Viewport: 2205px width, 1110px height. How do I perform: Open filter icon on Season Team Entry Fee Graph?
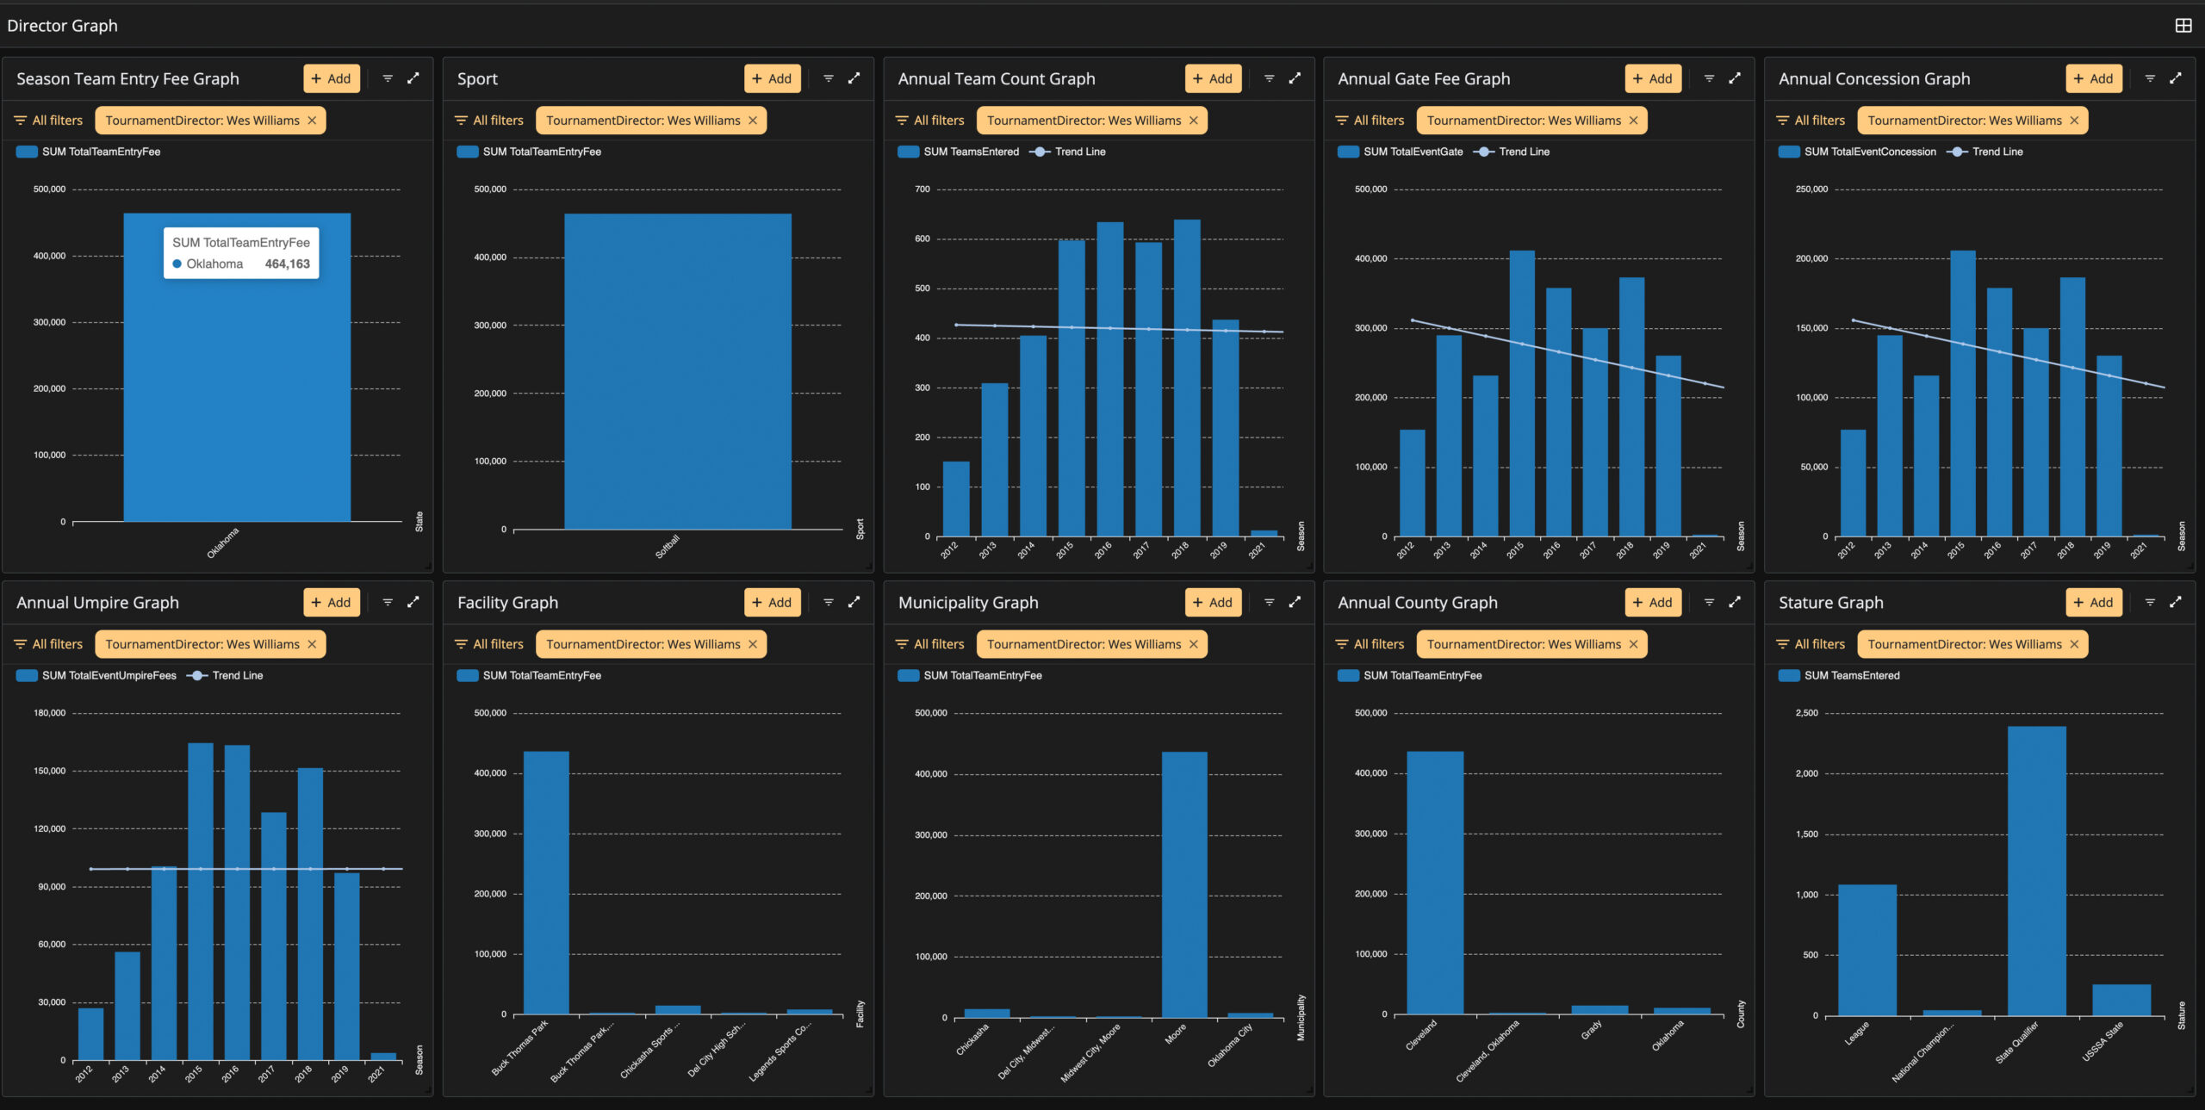(x=388, y=78)
